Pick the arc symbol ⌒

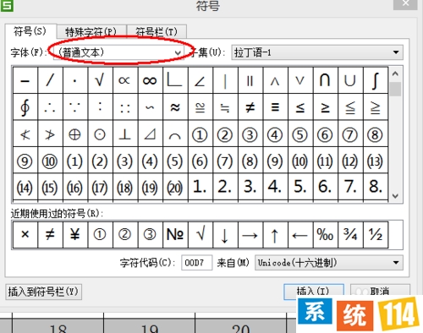coord(175,134)
